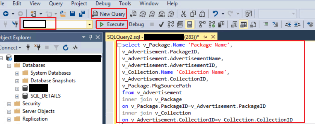
Task: Click the Activity Monitor toolbar icon
Action: pos(249,14)
